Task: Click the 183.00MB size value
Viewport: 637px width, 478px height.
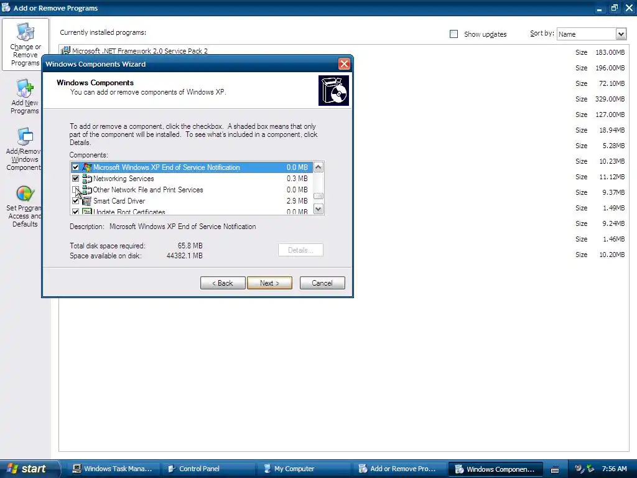Action: click(610, 52)
